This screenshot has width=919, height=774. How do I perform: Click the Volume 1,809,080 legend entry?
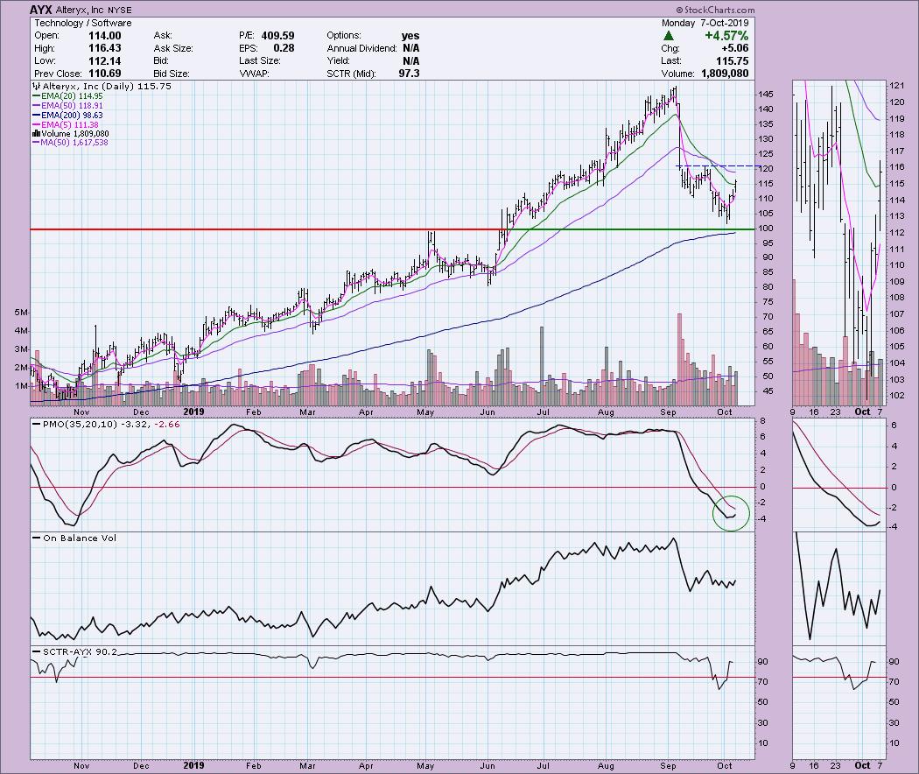click(71, 134)
